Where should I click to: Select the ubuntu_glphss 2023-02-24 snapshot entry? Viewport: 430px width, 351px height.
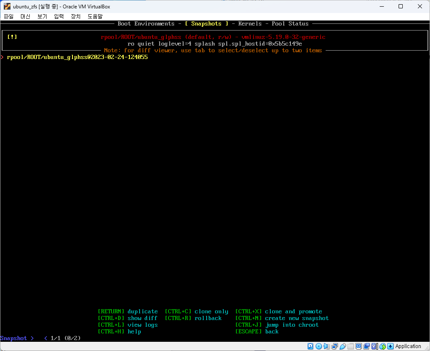(77, 57)
